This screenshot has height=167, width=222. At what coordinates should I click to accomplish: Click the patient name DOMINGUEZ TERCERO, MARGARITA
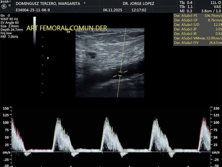(x=48, y=4)
